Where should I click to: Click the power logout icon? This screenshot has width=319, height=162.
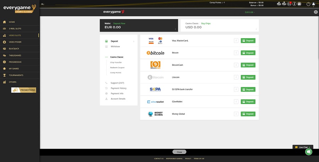coord(308,4)
